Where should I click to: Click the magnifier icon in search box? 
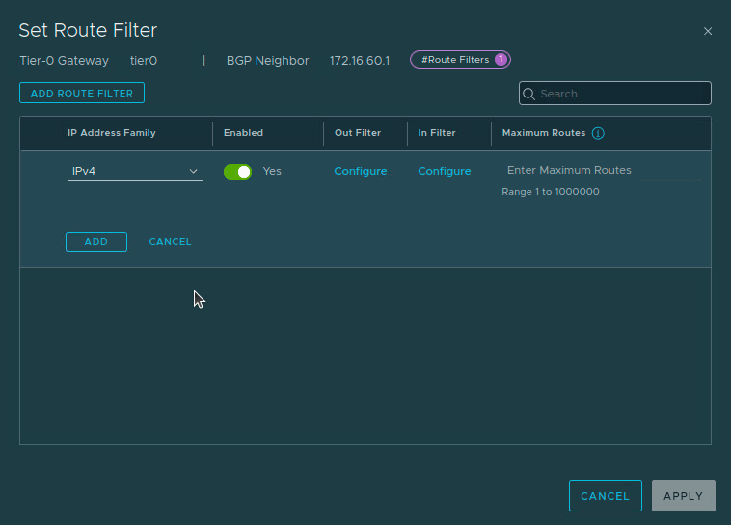[x=529, y=94]
